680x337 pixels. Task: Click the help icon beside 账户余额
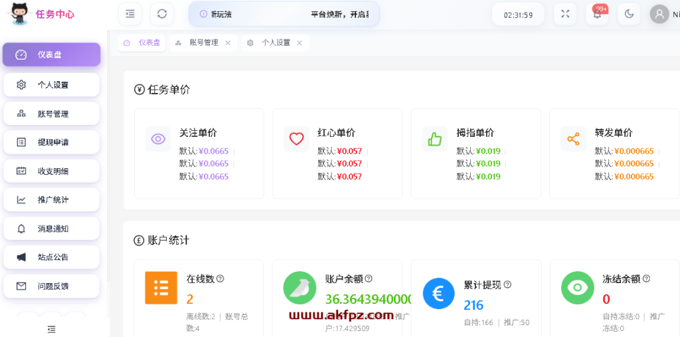tap(369, 279)
